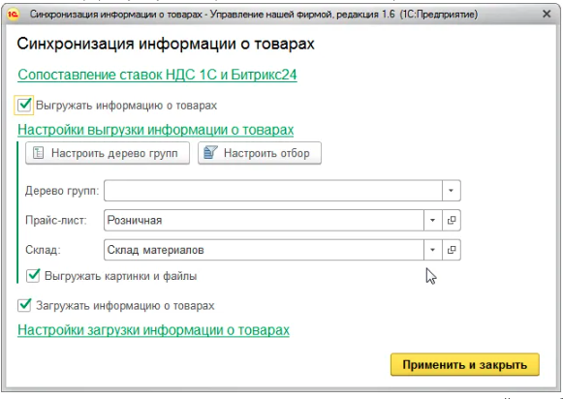Click the 1C logo icon in title bar
563x399 pixels.
13,15
